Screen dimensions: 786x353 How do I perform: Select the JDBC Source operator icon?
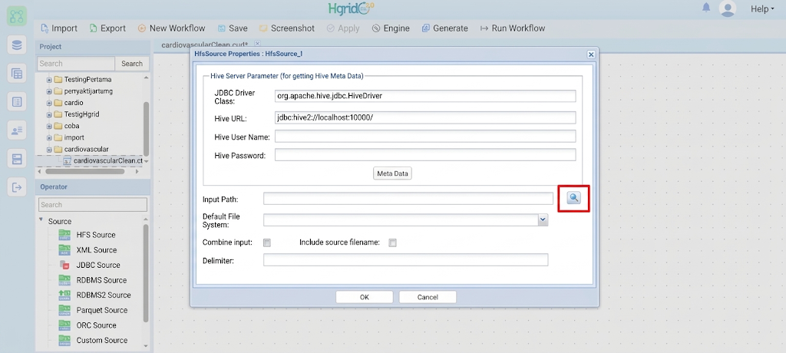coord(64,265)
